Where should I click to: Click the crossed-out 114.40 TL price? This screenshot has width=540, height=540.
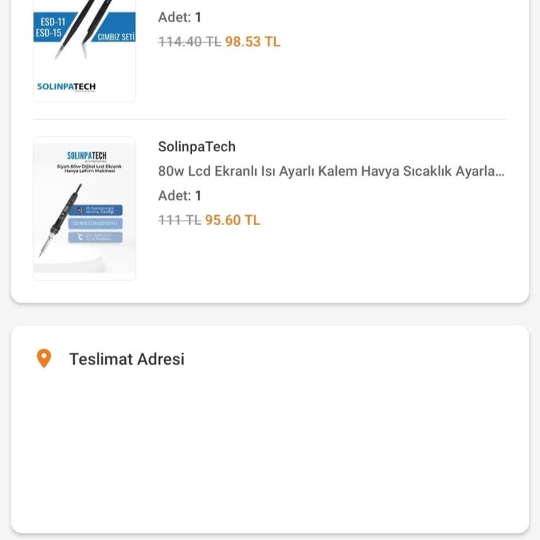click(189, 41)
